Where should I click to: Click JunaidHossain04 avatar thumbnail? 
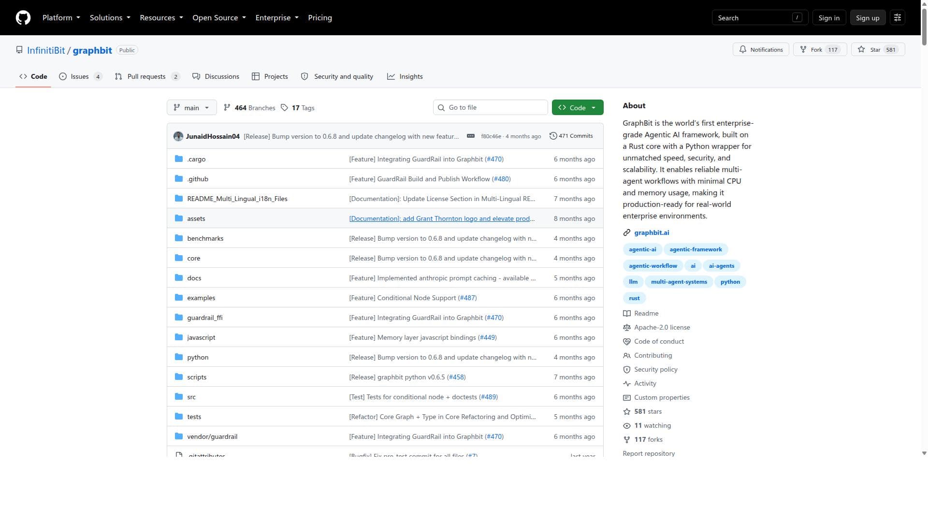[x=178, y=136]
